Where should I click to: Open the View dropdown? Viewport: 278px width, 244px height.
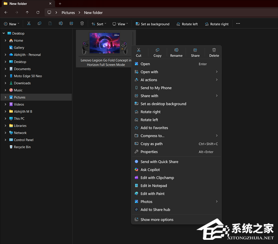[x=120, y=24]
